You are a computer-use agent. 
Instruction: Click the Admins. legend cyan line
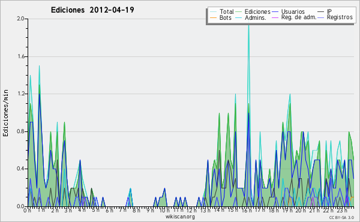239,17
